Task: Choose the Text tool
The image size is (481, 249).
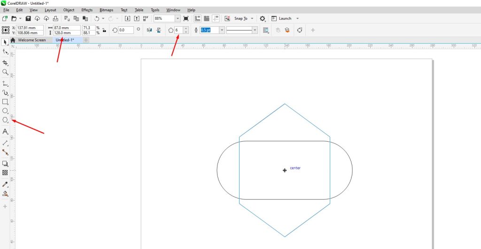Action: coord(5,132)
